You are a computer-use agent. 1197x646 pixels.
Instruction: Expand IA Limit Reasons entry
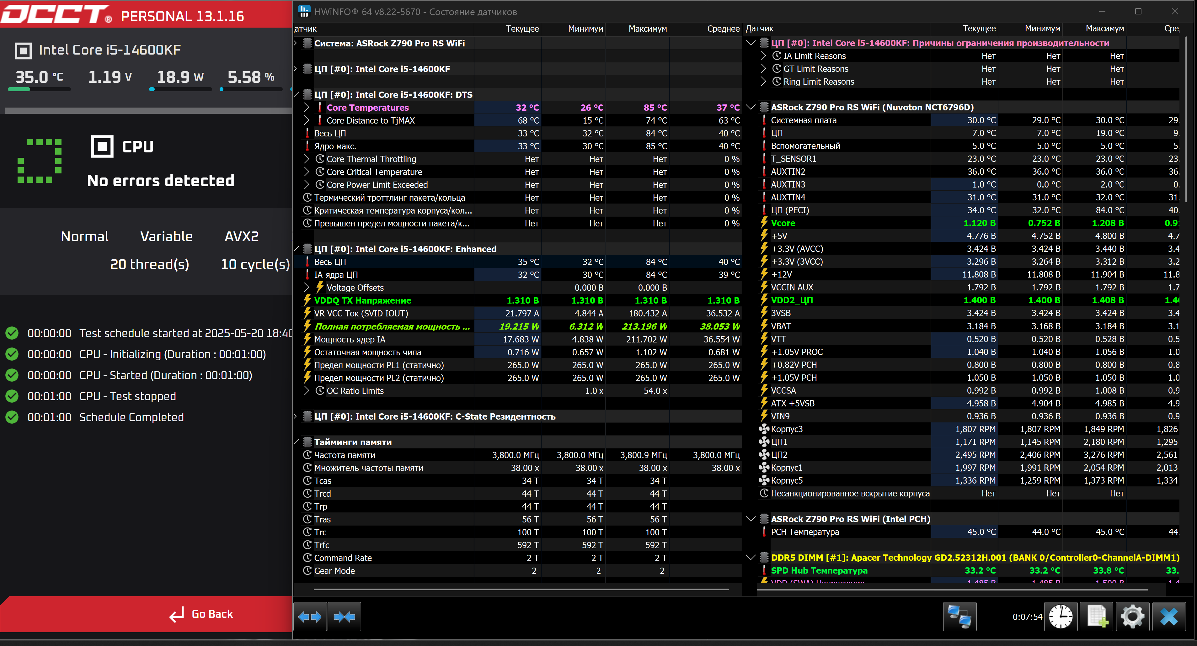coord(763,56)
